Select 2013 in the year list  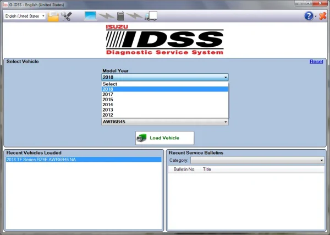(x=165, y=110)
